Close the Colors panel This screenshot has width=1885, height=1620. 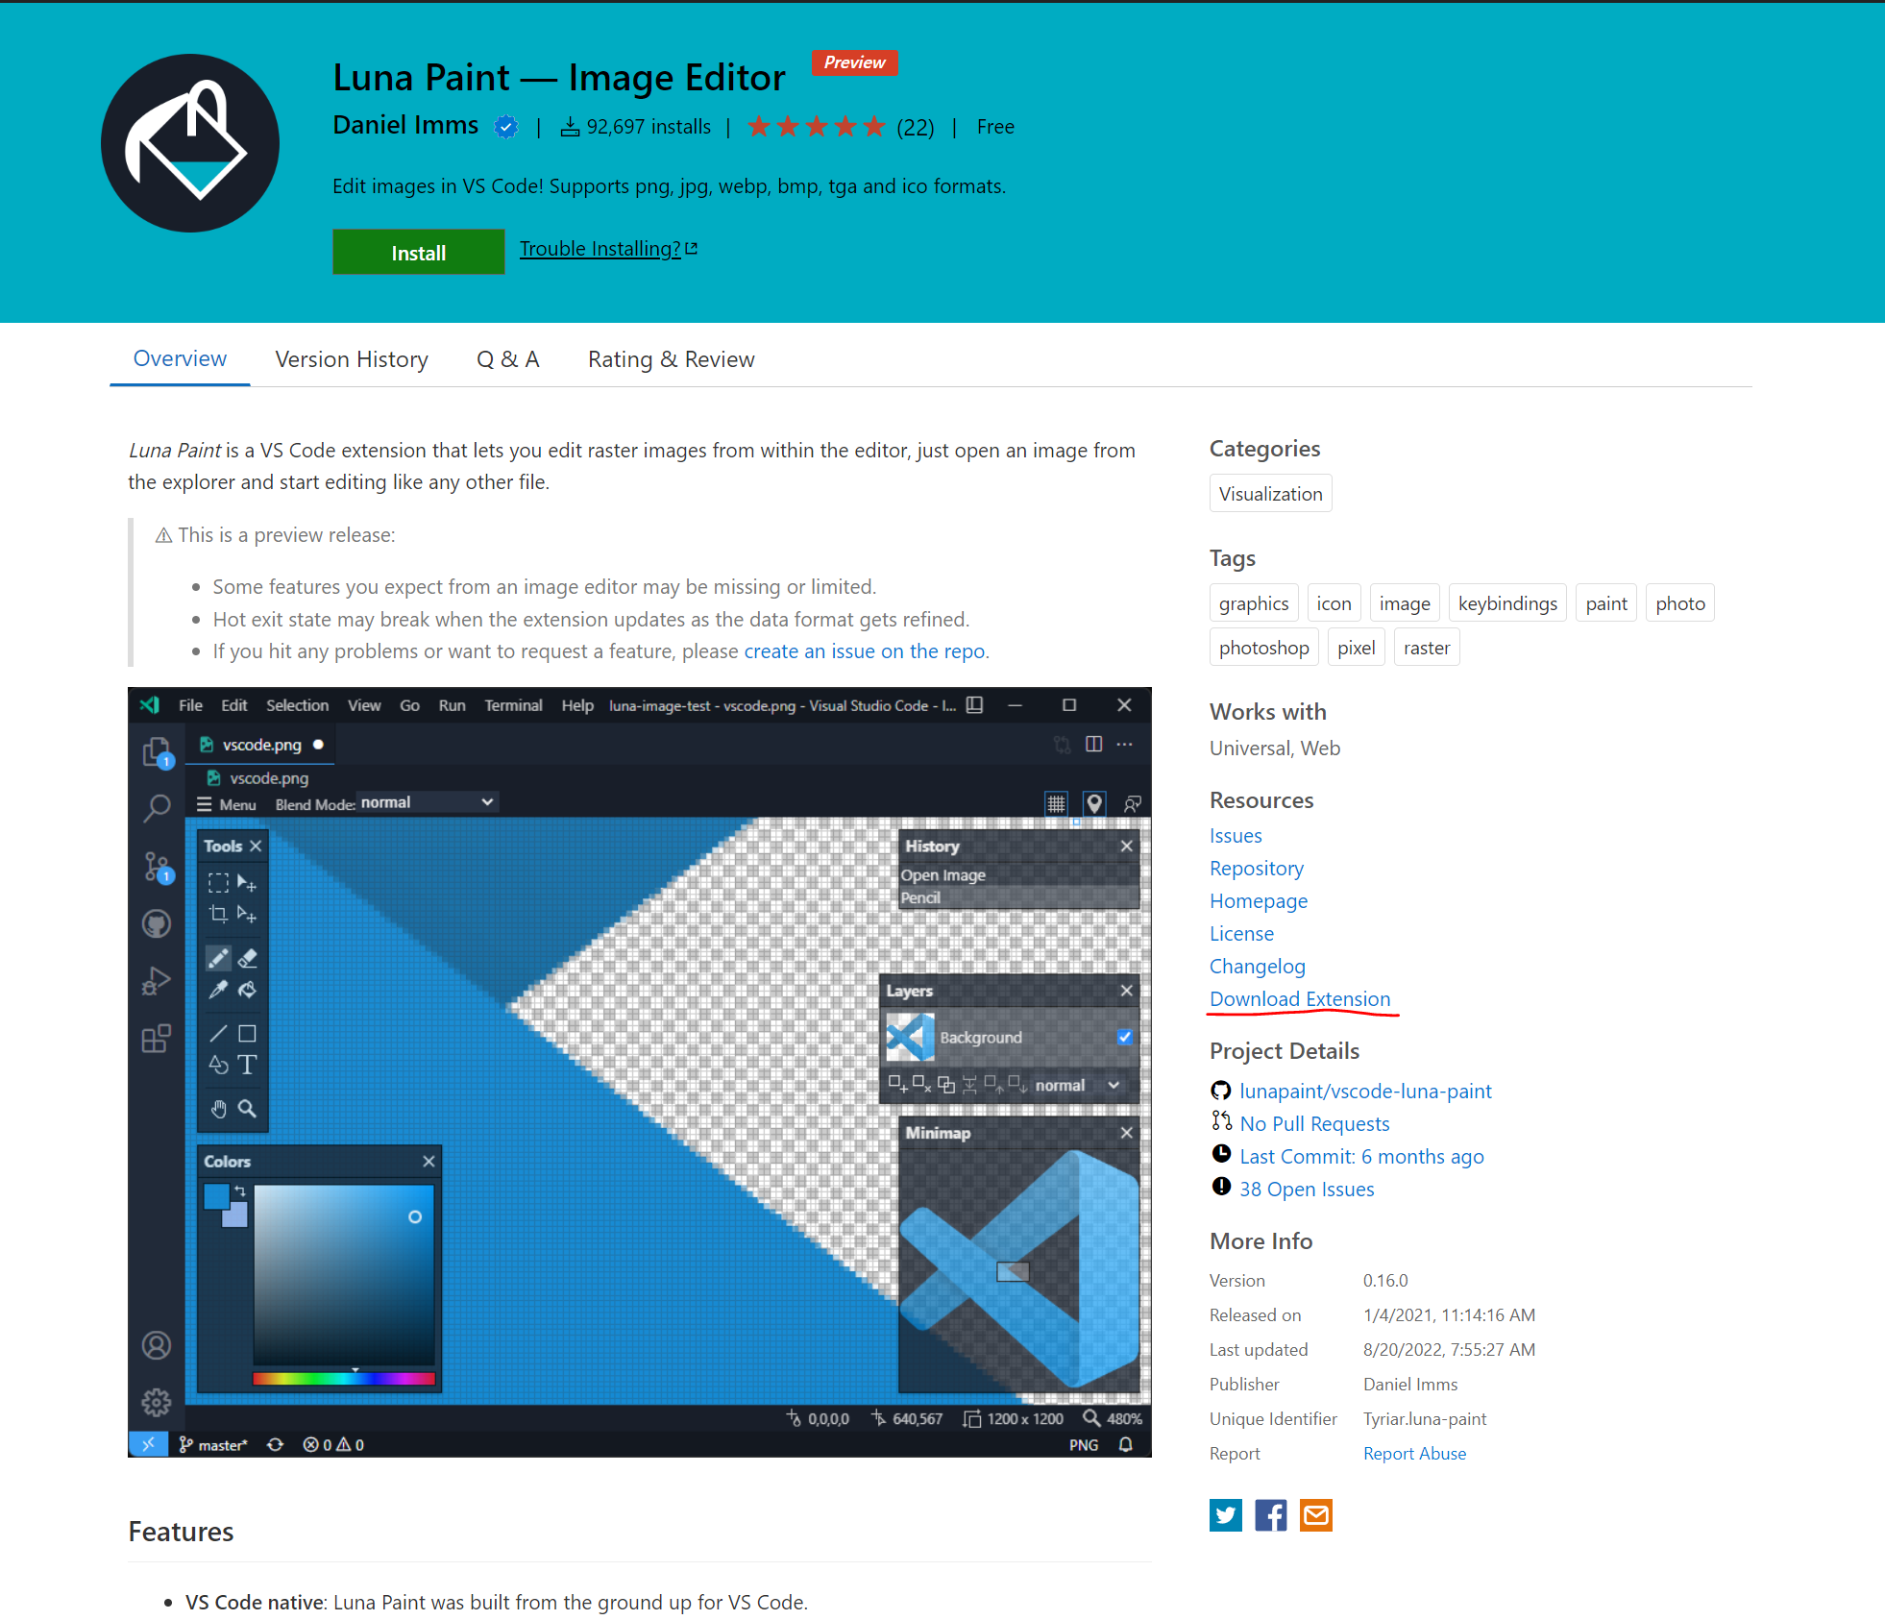(x=428, y=1161)
